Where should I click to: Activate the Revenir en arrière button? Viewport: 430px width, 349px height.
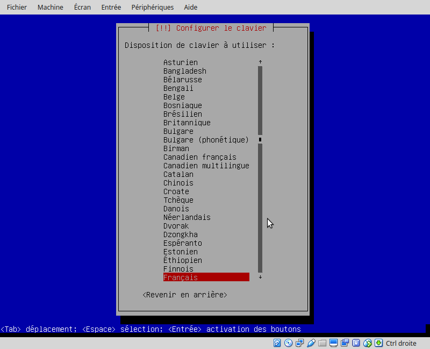(x=185, y=295)
